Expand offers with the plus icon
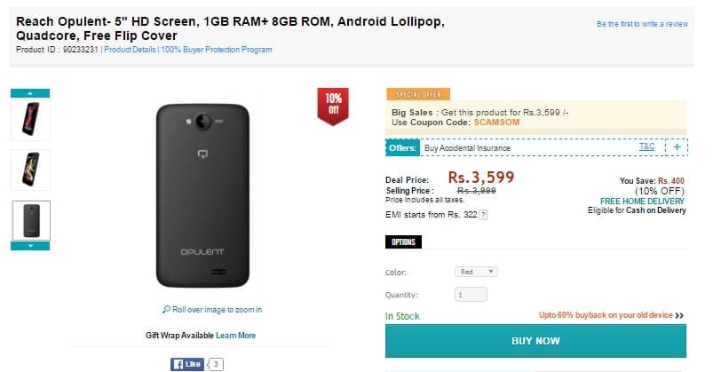 pyautogui.click(x=677, y=146)
